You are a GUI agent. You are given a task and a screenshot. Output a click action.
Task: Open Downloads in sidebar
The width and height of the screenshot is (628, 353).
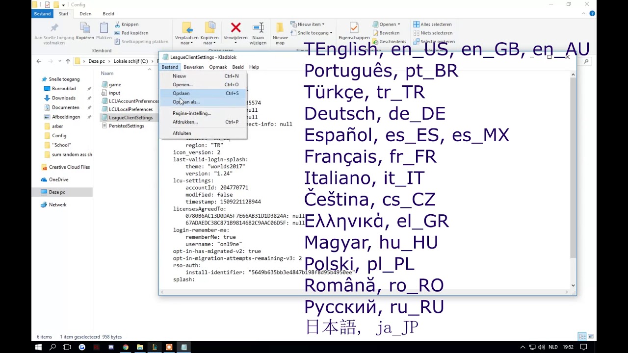point(63,98)
